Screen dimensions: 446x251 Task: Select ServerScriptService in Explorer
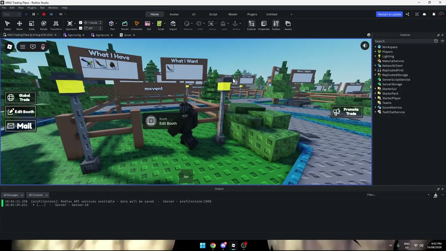[396, 79]
